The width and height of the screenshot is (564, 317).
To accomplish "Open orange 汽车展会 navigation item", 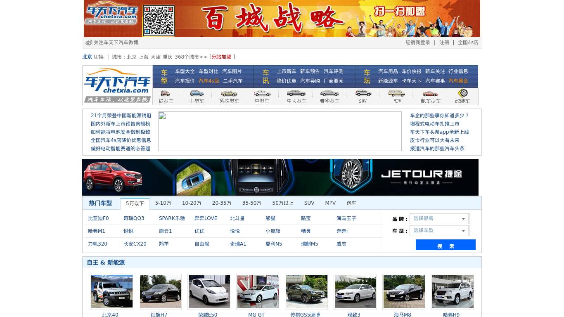I will point(458,81).
